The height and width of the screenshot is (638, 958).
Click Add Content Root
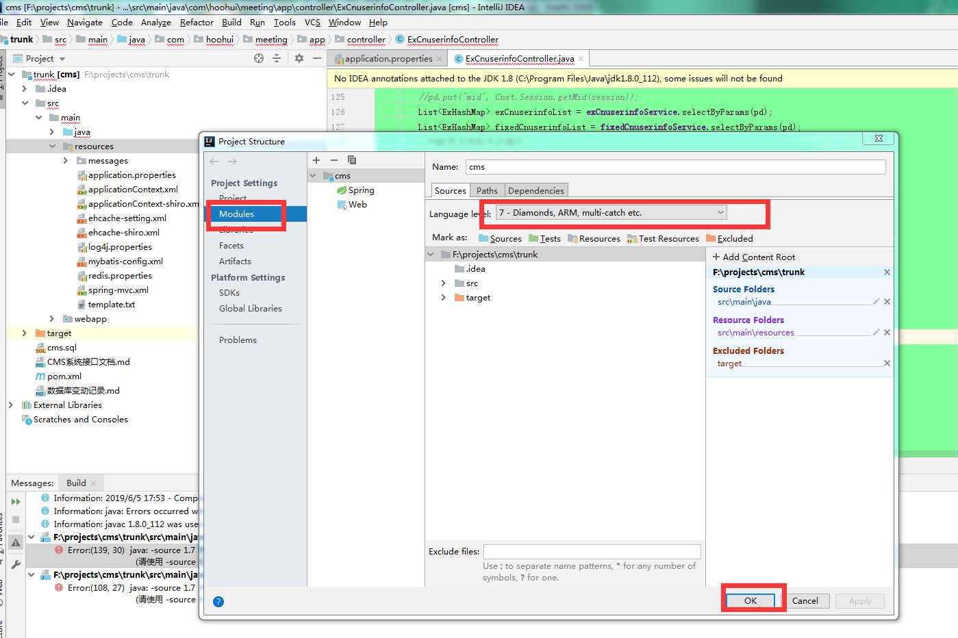click(x=754, y=257)
